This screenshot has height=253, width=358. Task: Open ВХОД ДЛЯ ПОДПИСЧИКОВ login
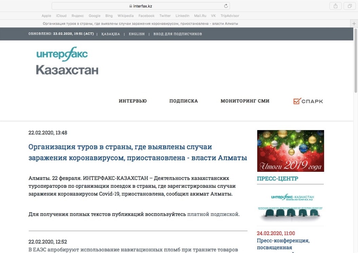pyautogui.click(x=178, y=34)
